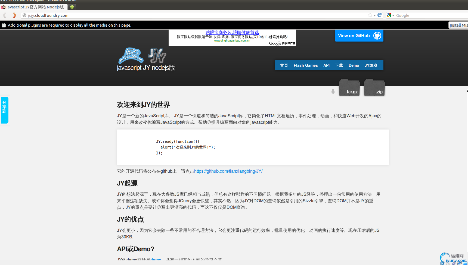Click the browser back arrow button
This screenshot has height=265, width=468.
pyautogui.click(x=5, y=15)
